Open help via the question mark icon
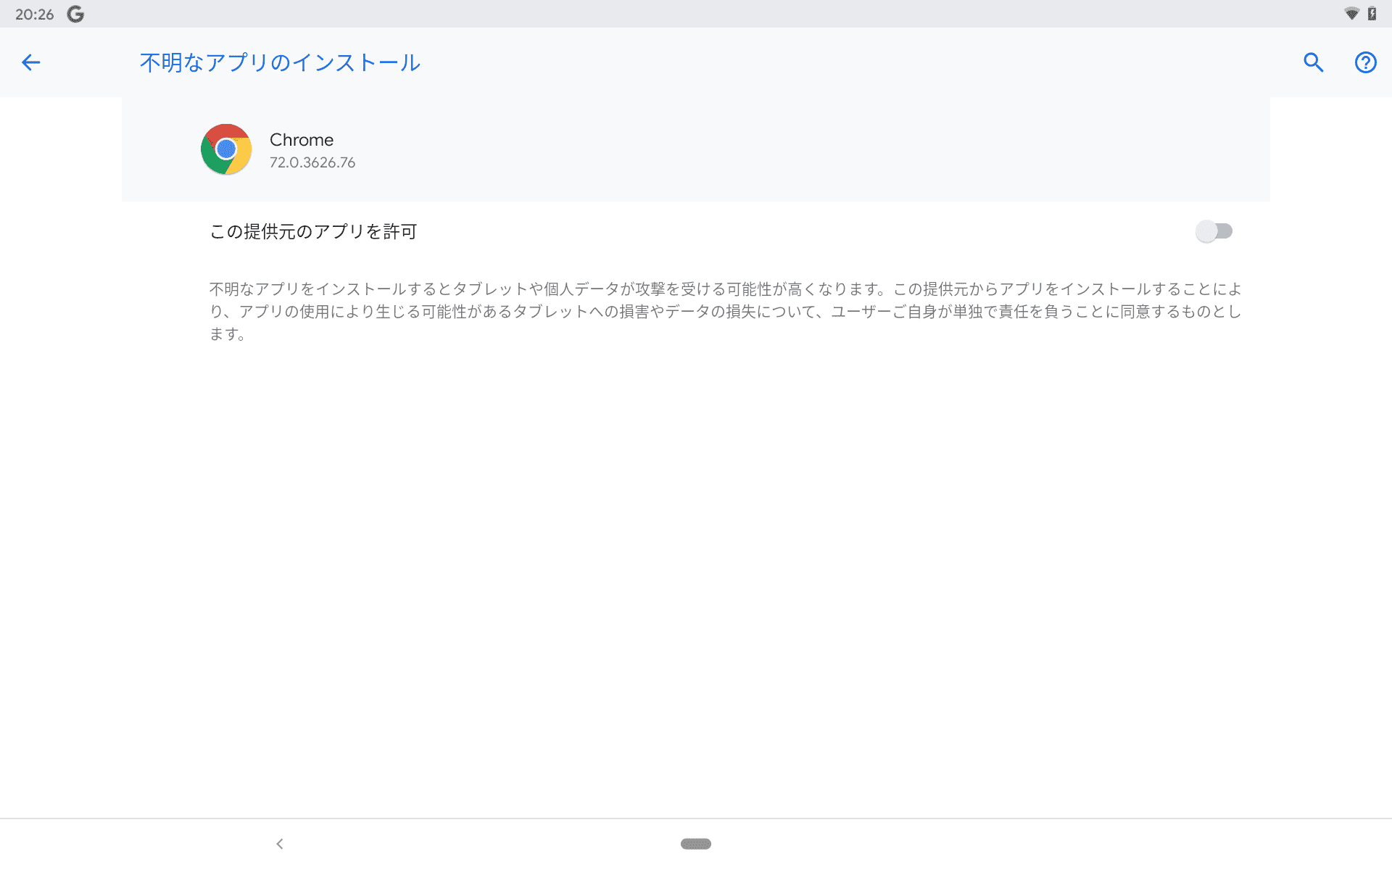 [x=1366, y=62]
